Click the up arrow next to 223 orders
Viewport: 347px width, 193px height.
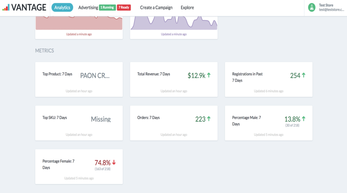209,119
